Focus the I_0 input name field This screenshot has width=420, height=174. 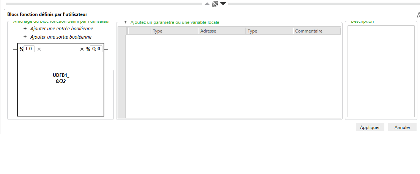coord(29,49)
